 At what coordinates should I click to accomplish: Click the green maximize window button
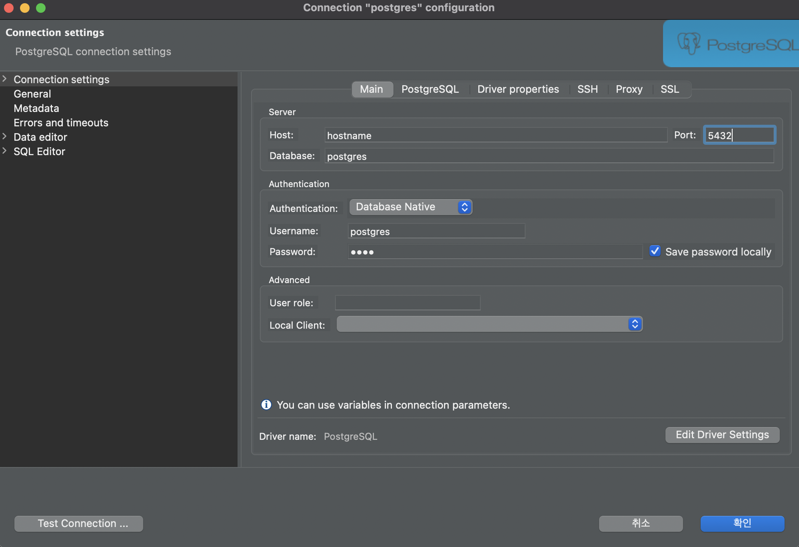pyautogui.click(x=41, y=8)
